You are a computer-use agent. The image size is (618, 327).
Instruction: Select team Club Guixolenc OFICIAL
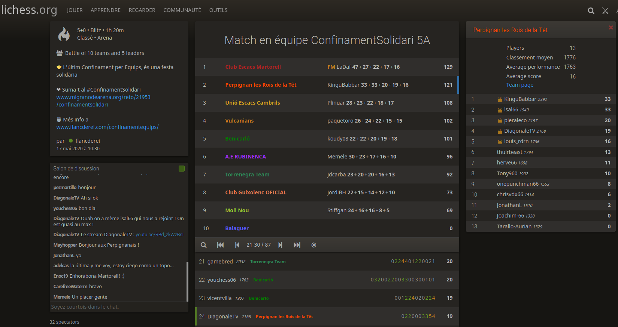click(x=256, y=192)
